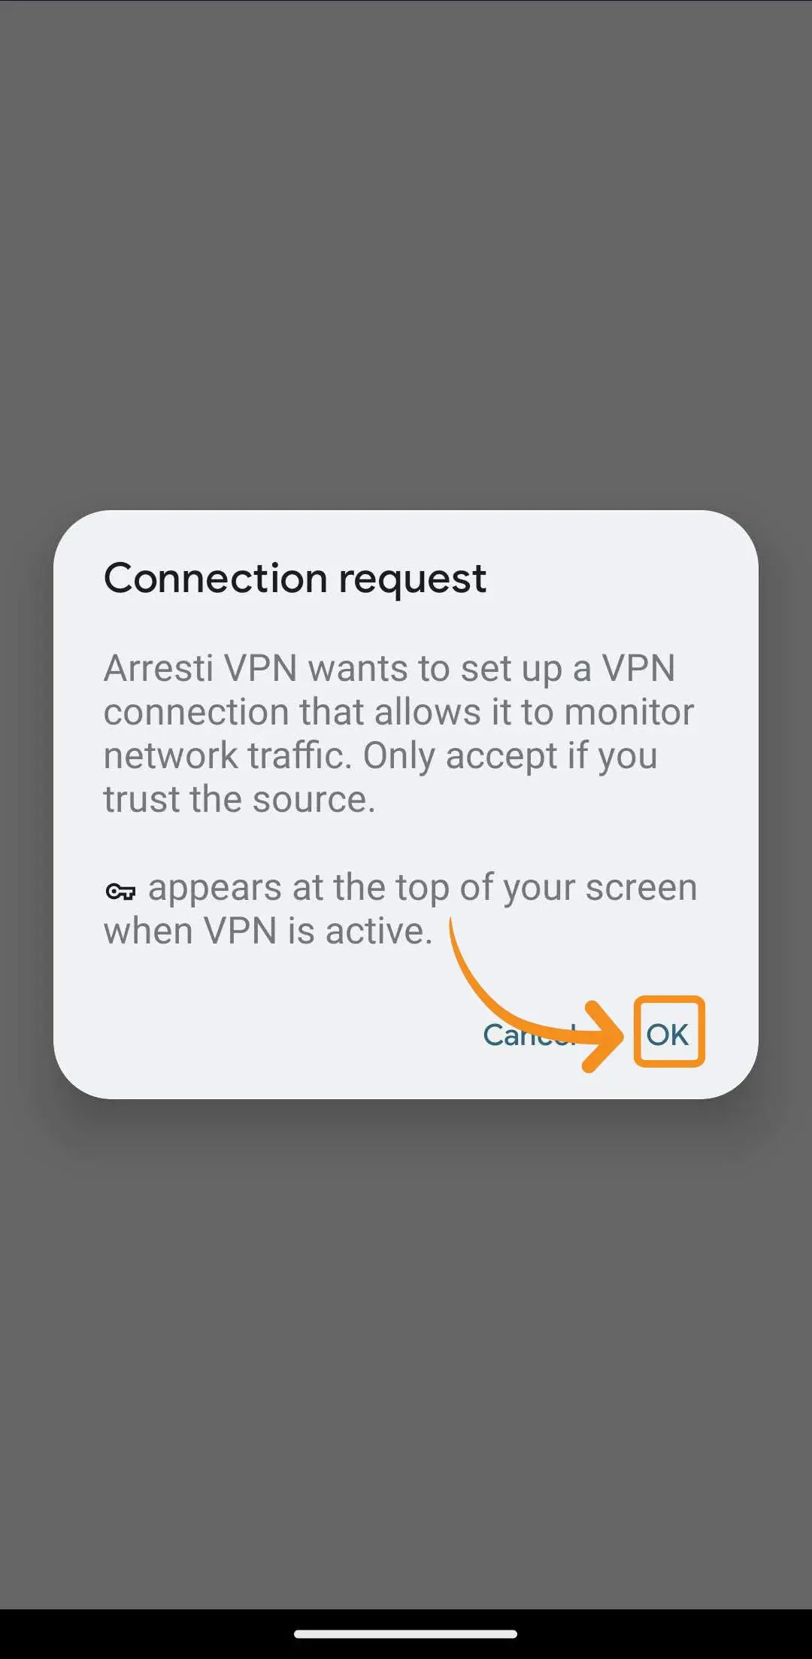Screen dimensions: 812x1659
Task: Click the 'when VPN is active' text
Action: (268, 931)
